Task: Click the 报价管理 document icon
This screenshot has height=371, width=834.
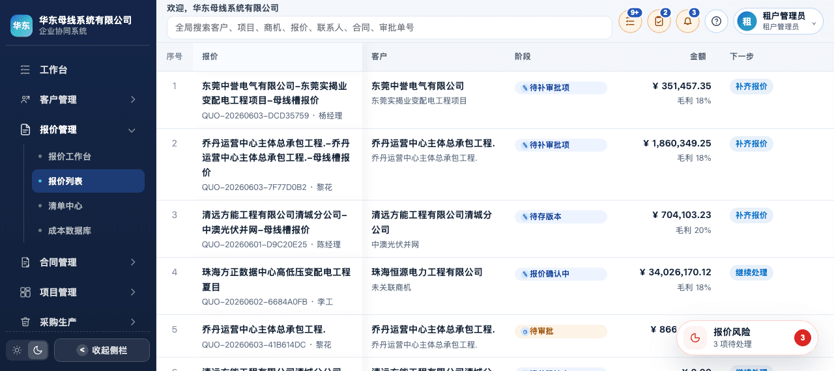Action: 25,130
